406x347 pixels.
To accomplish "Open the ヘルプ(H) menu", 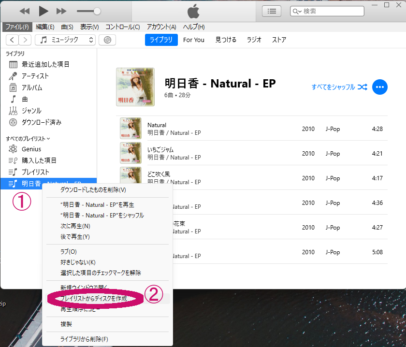I will pos(194,27).
